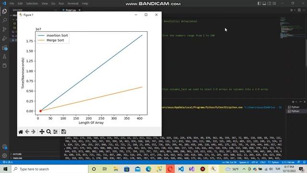Open Configure subplots sliders icon
This screenshot has width=307, height=173.
point(56,132)
